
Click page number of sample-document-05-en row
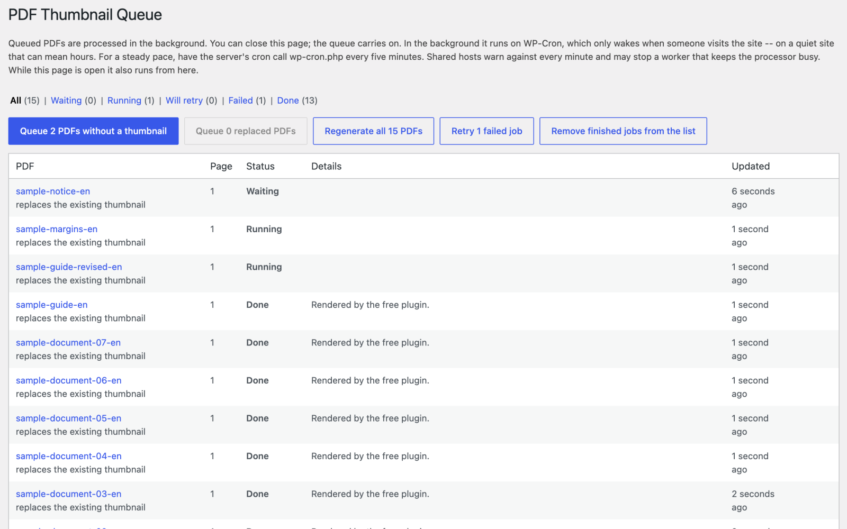click(212, 418)
